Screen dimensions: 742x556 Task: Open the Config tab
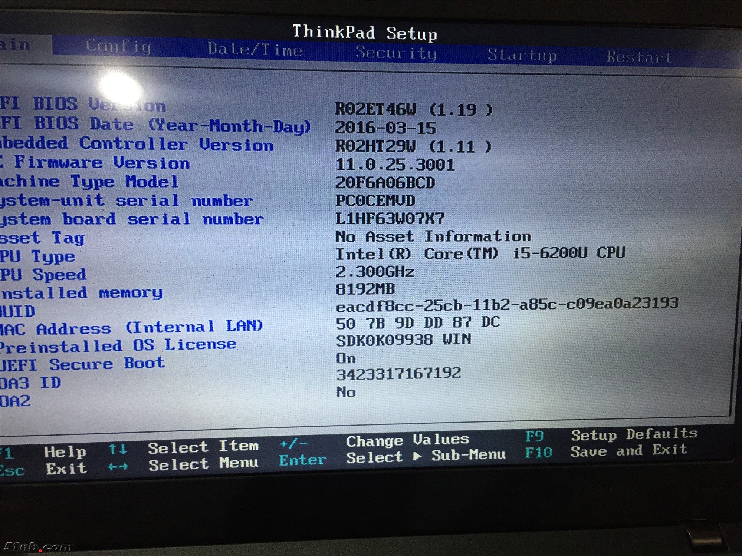click(118, 46)
